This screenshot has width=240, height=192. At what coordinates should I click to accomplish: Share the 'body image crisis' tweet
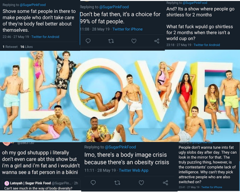[165, 183]
